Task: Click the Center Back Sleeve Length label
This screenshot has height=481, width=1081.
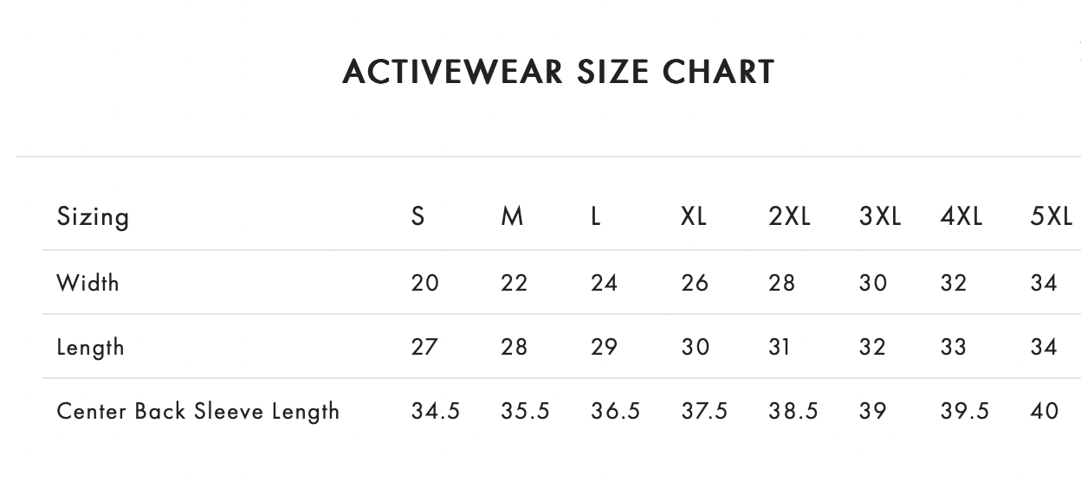Action: click(x=197, y=411)
